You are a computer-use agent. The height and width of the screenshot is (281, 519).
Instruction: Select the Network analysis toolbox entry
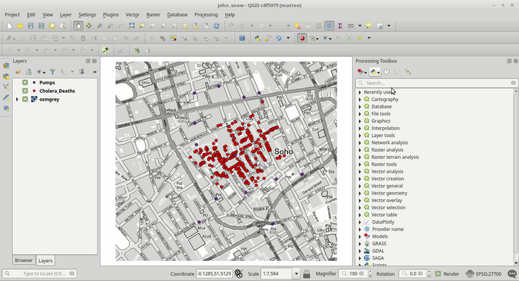(x=390, y=143)
